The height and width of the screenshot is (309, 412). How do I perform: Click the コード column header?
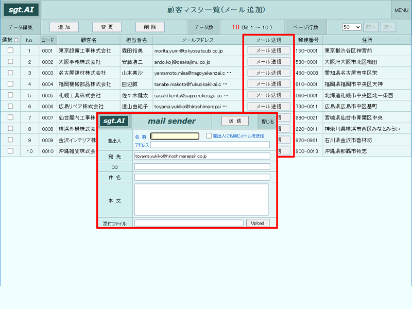click(x=48, y=40)
